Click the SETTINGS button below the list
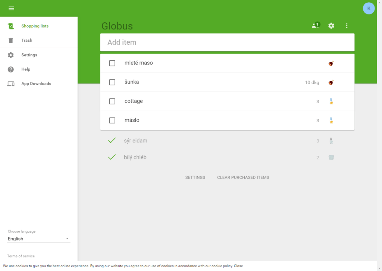382x271 pixels. click(195, 177)
